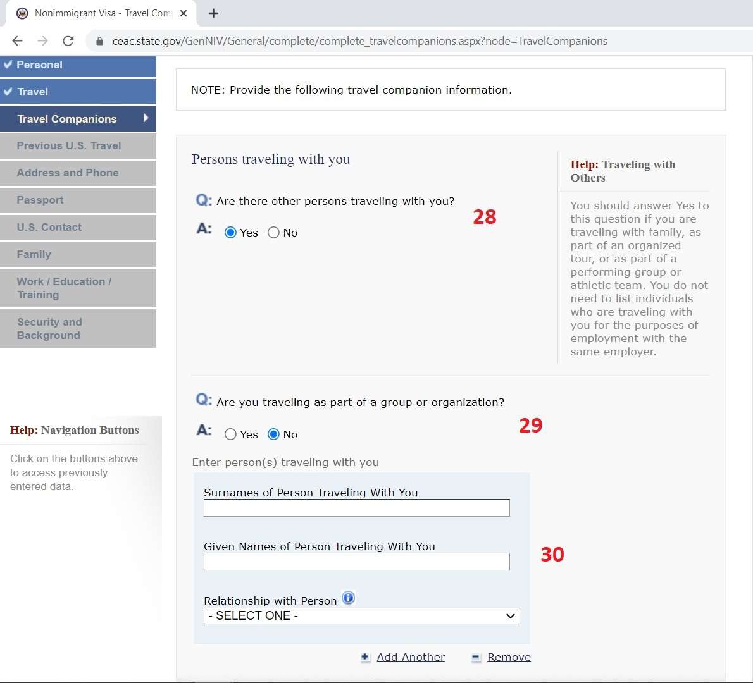Viewport: 753px width, 683px height.
Task: Click the site padlock icon in address bar
Action: click(99, 41)
